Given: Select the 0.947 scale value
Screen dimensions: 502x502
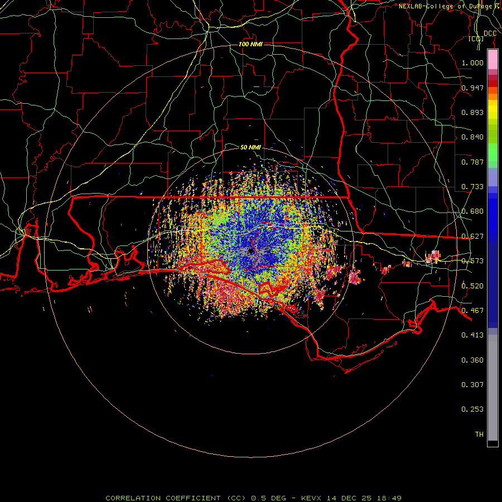Looking at the screenshot, I should click(x=472, y=88).
